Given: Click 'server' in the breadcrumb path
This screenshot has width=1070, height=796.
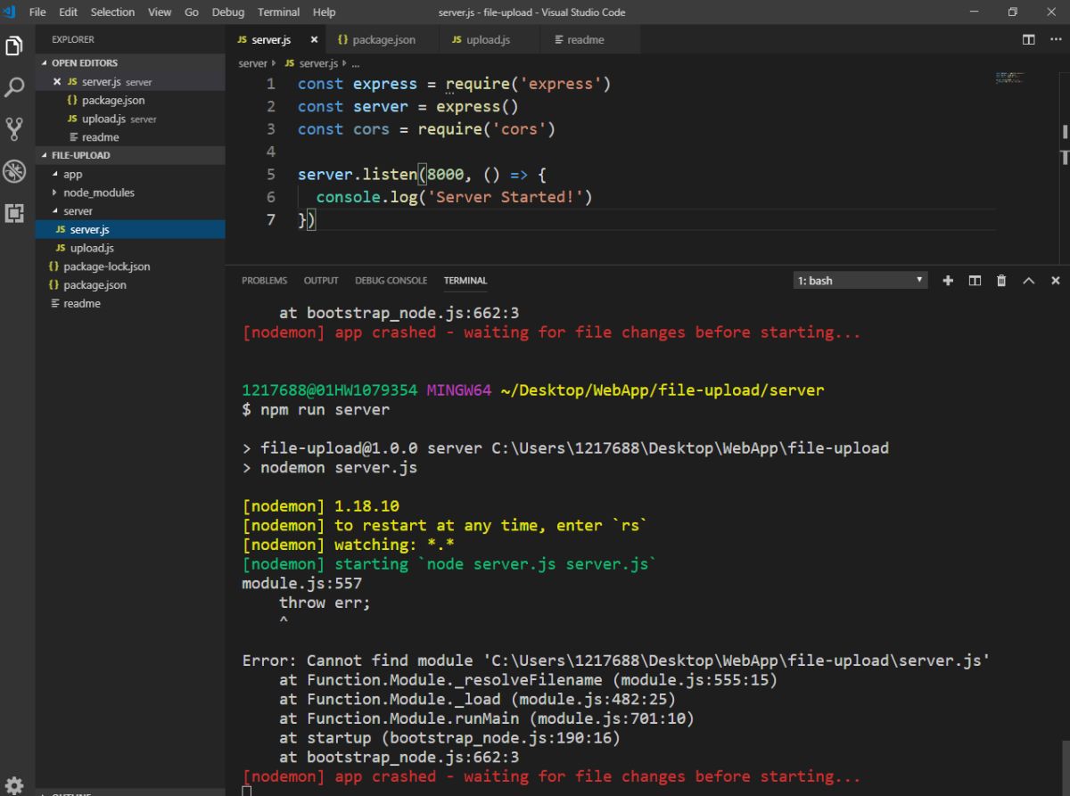Looking at the screenshot, I should click(x=252, y=63).
